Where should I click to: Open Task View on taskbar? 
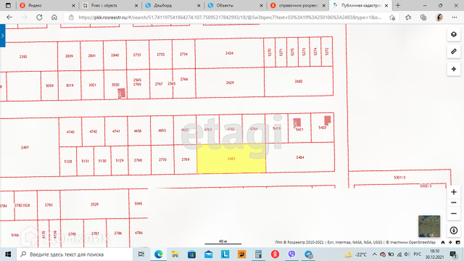pyautogui.click(x=141, y=254)
